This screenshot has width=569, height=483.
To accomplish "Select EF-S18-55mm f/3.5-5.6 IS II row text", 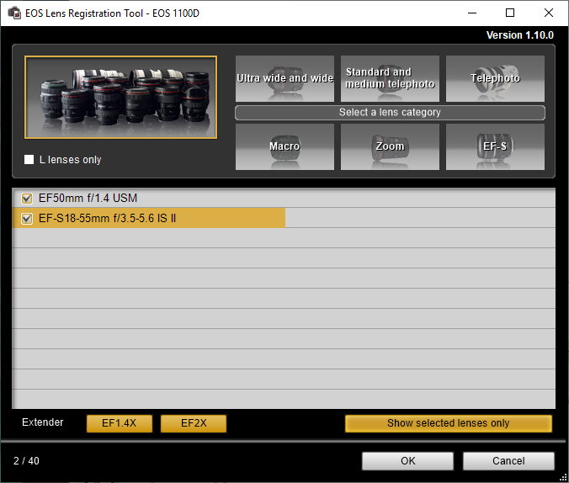I will point(108,218).
